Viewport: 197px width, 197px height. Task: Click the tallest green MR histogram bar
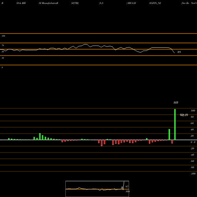[x=175, y=125]
